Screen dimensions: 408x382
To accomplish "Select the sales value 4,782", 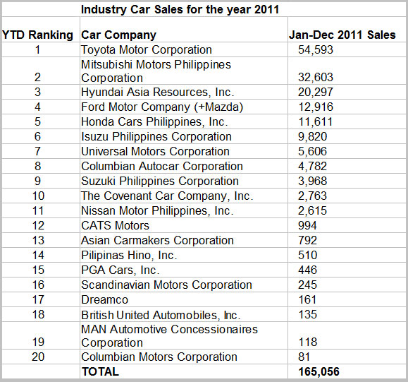I will tap(312, 167).
